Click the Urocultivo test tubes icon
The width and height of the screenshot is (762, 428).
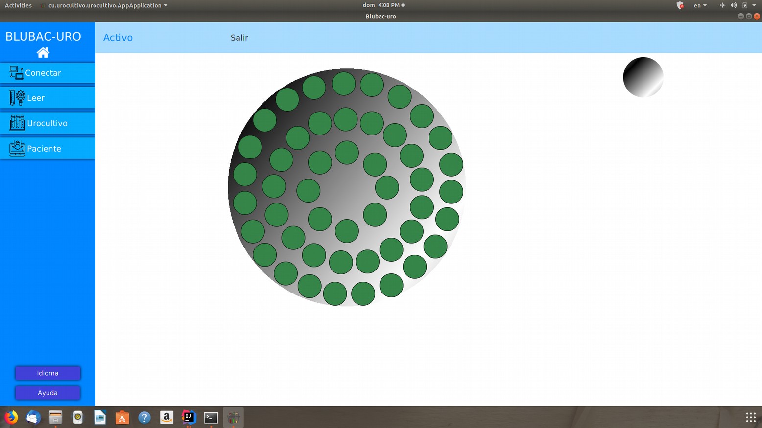coord(17,123)
